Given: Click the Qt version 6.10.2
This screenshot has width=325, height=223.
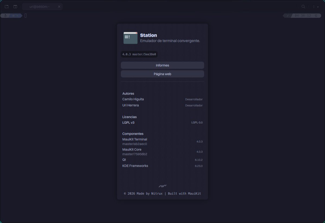Looking at the screenshot, I should tap(199, 160).
